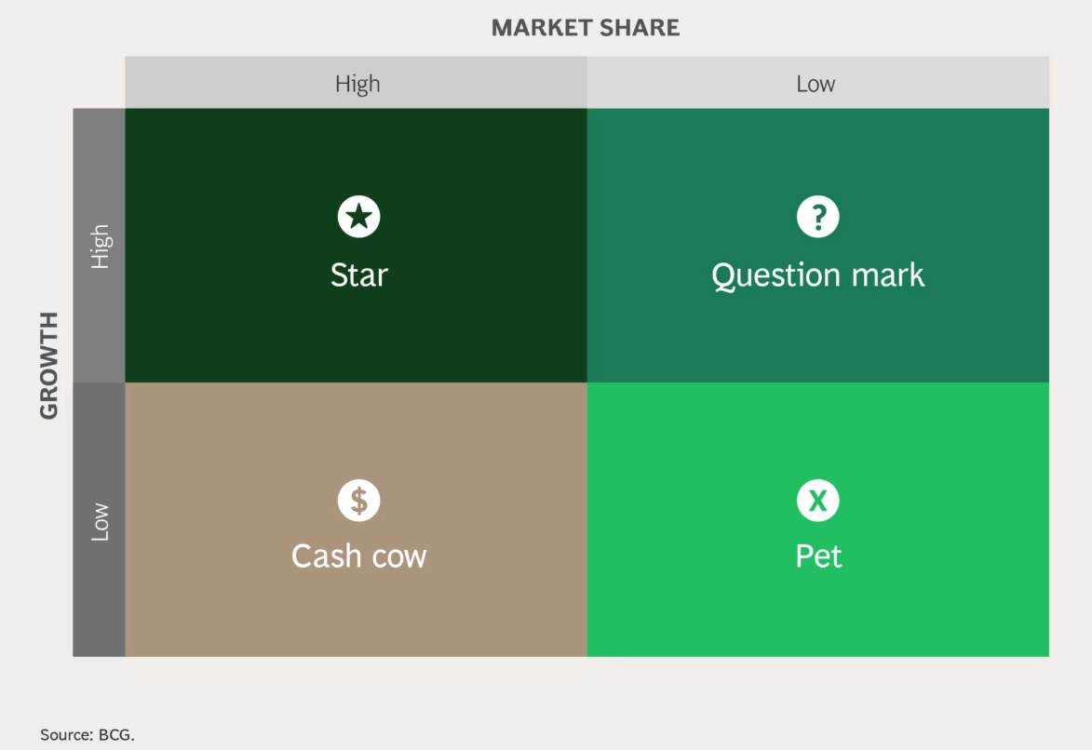Click the X circle icon above Pet

coord(817,501)
